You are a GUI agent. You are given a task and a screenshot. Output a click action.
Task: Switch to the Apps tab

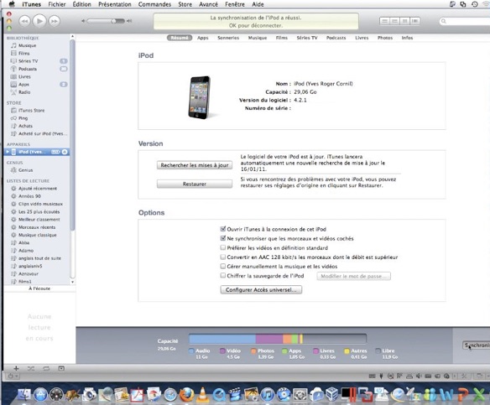[x=203, y=38]
